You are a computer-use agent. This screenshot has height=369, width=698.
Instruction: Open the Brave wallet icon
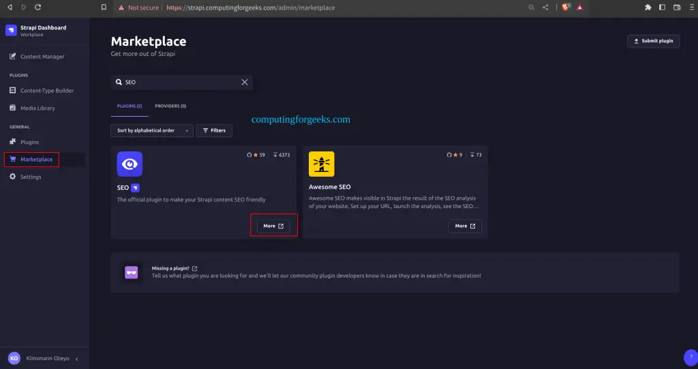pos(677,8)
